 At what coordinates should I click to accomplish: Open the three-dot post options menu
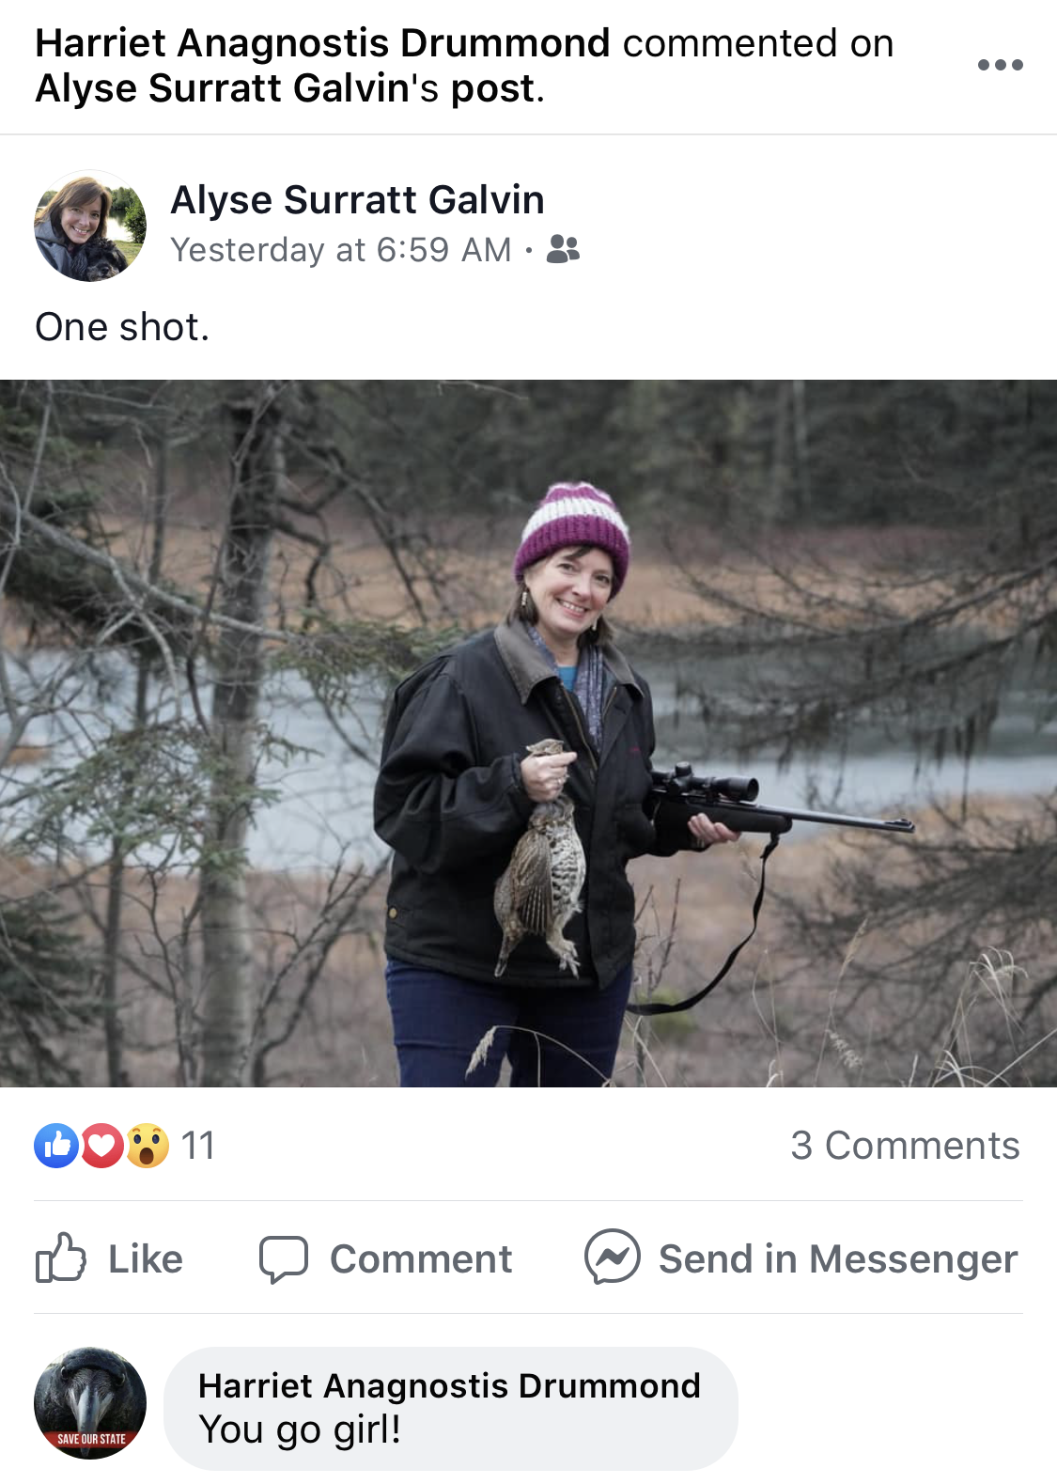(1000, 65)
